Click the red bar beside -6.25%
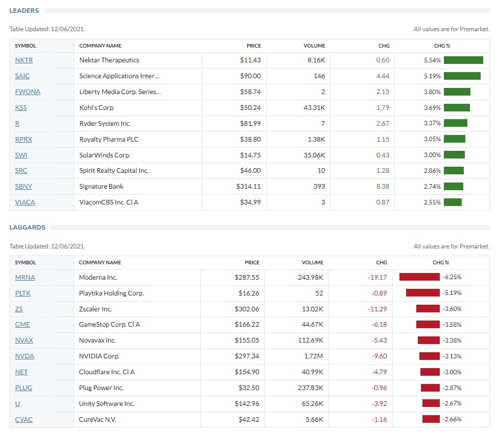This screenshot has width=497, height=432. point(419,277)
